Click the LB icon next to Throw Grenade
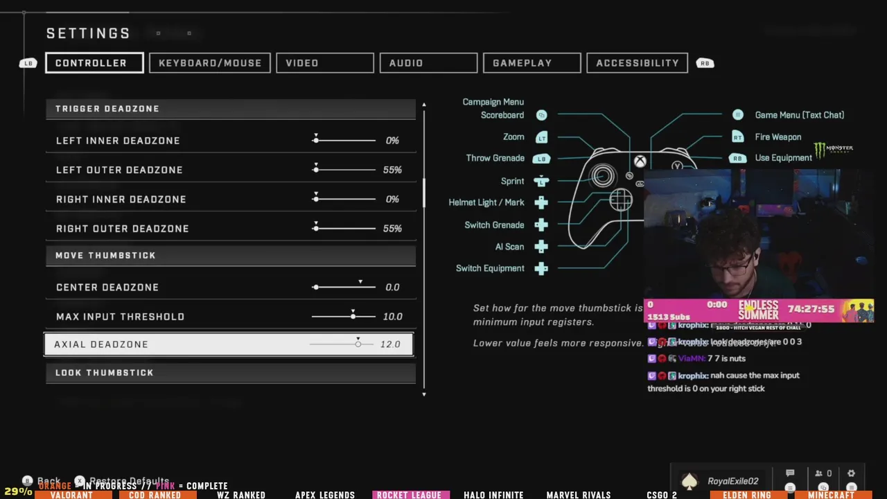The height and width of the screenshot is (499, 887). point(541,159)
